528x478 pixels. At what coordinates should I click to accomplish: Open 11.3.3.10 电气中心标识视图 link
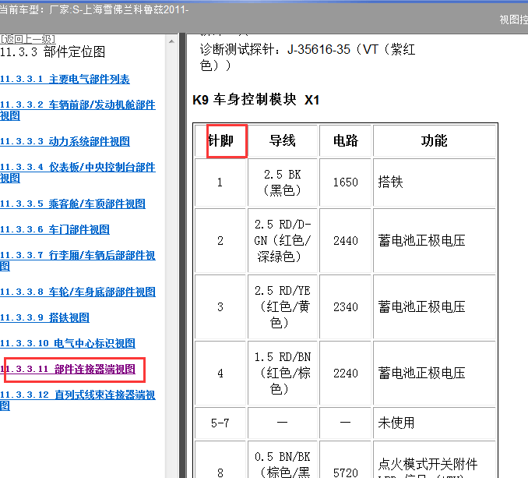[68, 344]
